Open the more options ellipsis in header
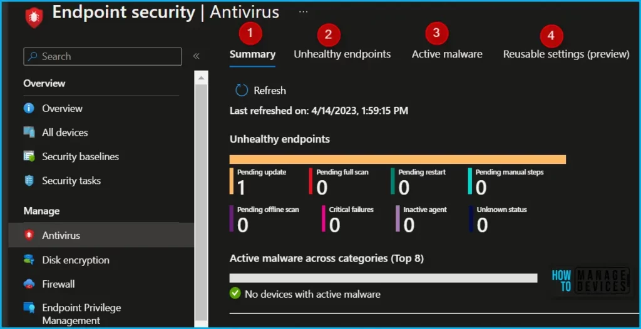 pos(304,13)
